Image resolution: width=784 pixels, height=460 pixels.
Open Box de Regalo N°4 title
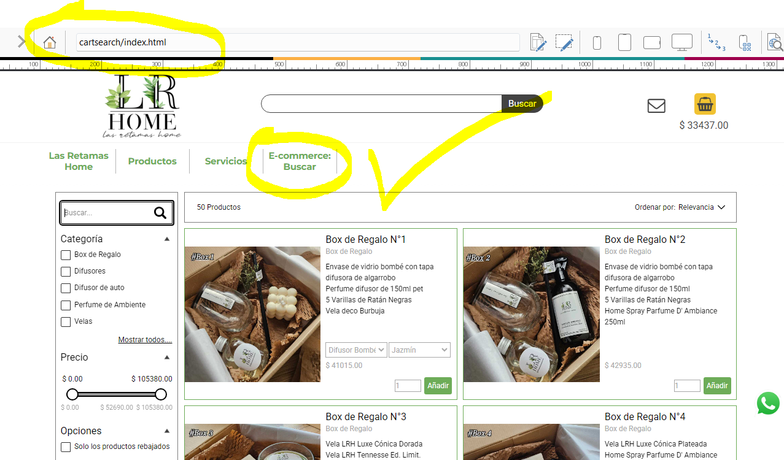tap(645, 416)
